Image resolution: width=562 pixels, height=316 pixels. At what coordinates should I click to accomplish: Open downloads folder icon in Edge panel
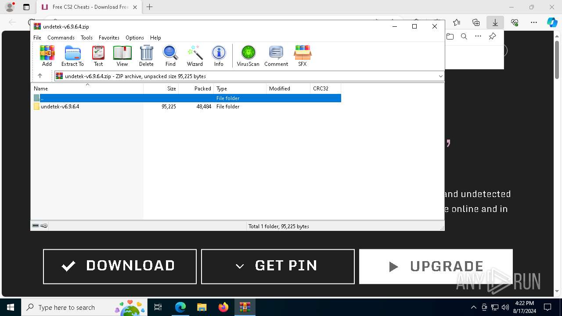450,36
